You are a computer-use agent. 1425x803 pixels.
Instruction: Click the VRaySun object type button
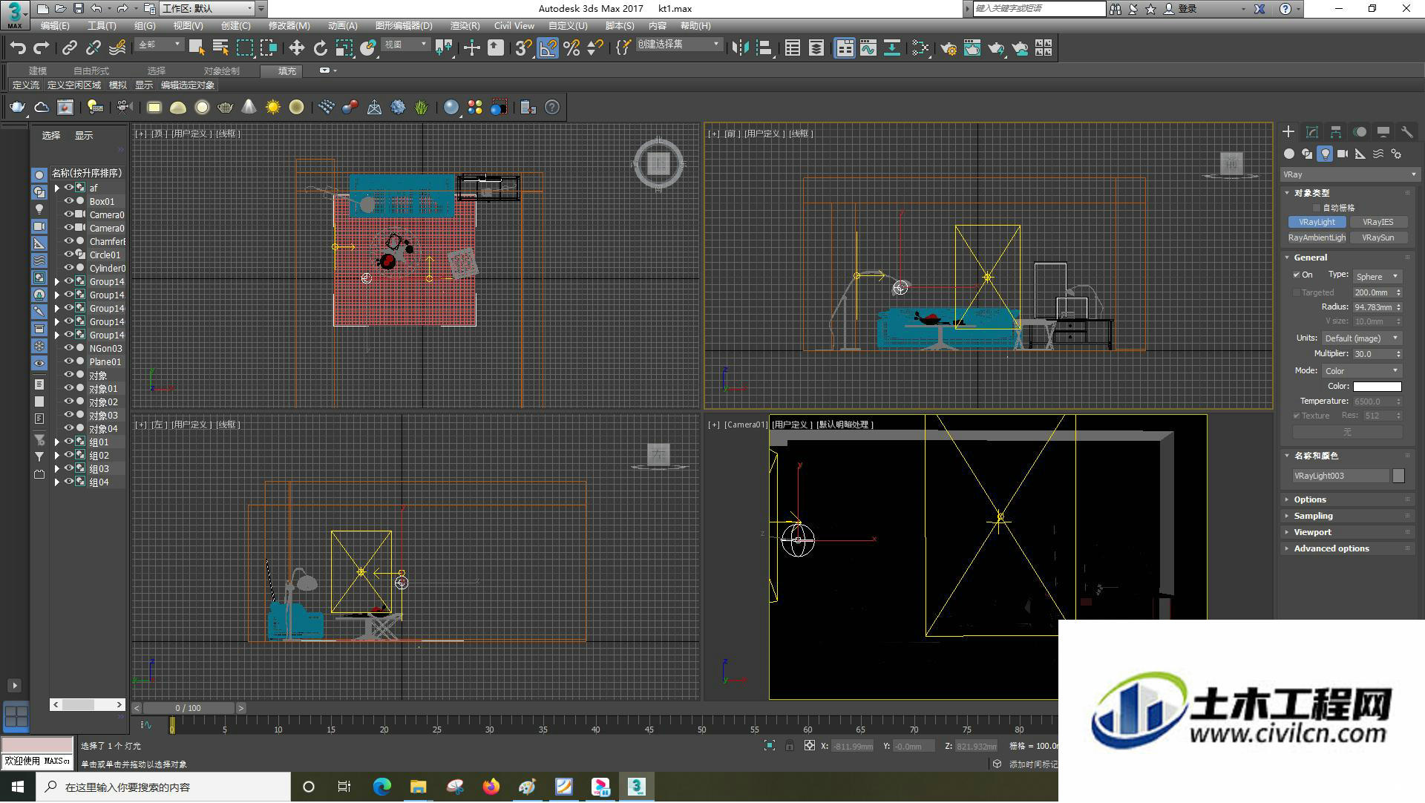(1377, 237)
